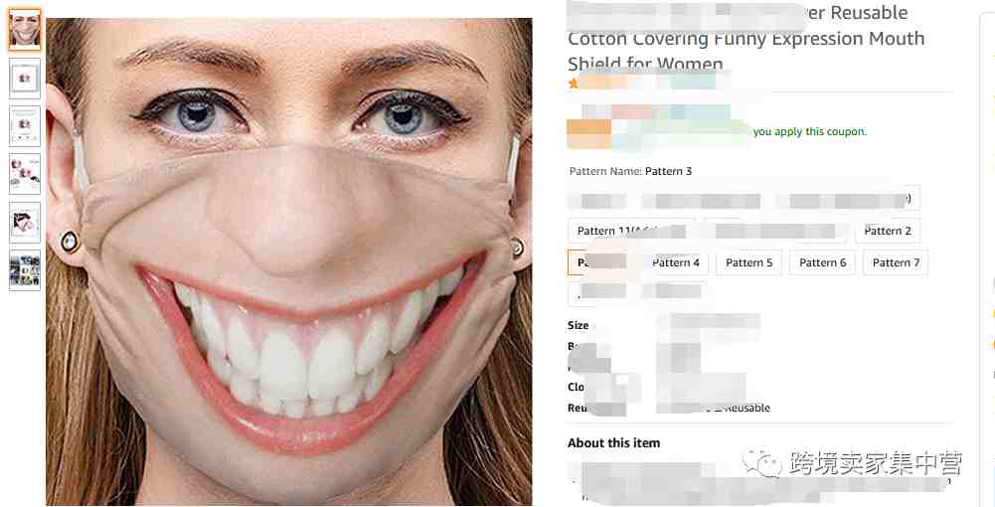This screenshot has height=507, width=995.
Task: Choose the Pattern 4 option
Action: pos(675,262)
